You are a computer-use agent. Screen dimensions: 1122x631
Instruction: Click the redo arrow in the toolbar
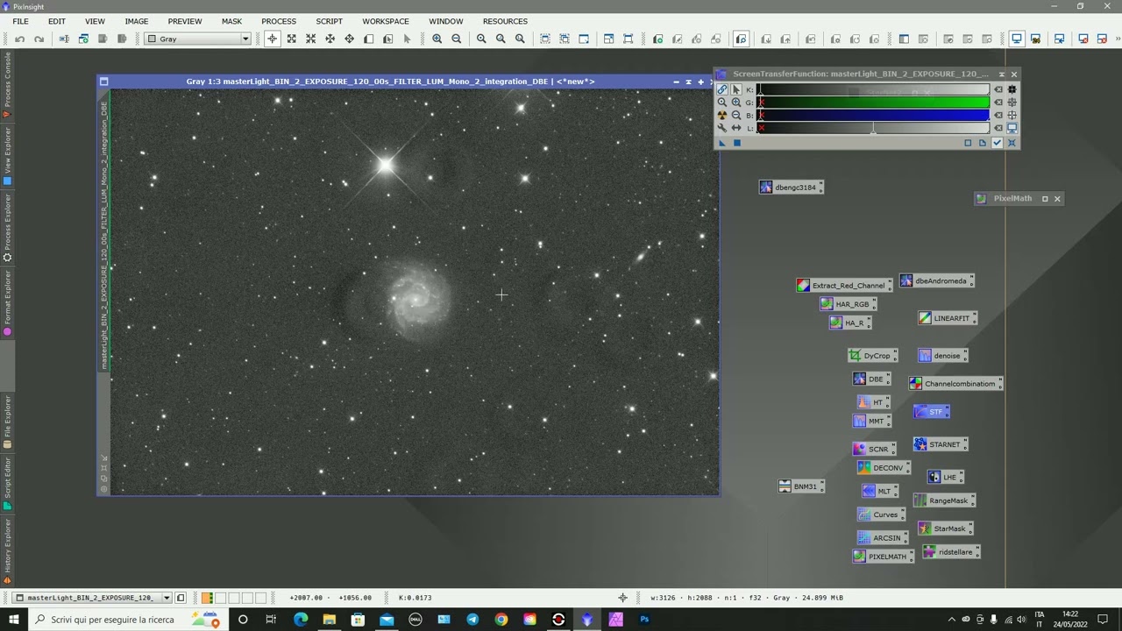click(x=39, y=39)
